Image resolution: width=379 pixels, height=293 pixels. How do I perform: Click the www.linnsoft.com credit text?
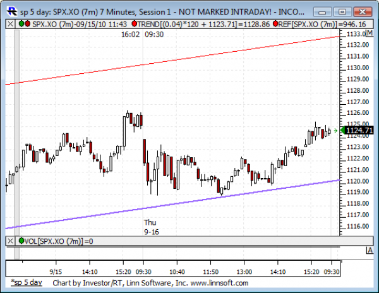tap(219, 283)
